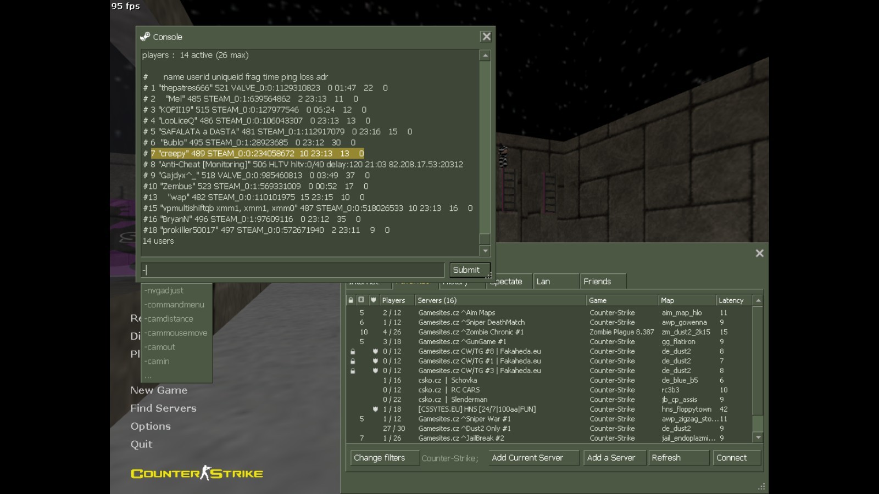Switch to the Friends tab
This screenshot has width=879, height=494.
603,281
